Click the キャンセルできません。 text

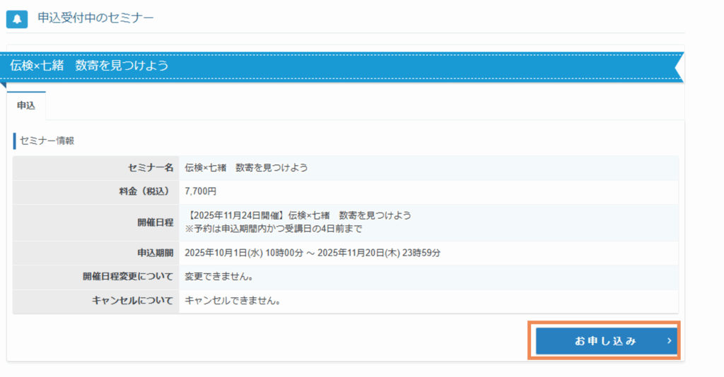[233, 301]
